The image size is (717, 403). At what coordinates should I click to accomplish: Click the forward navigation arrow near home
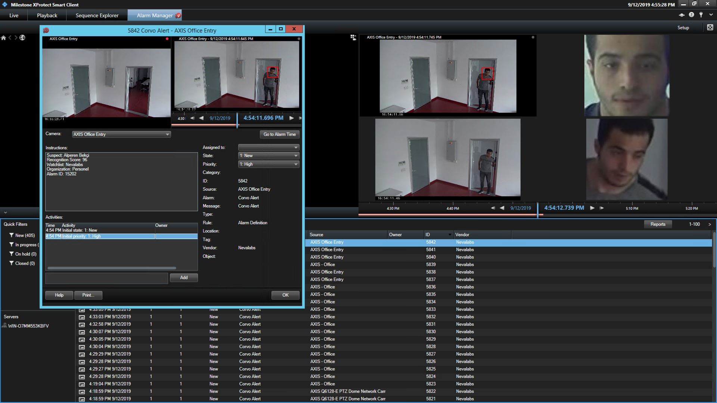point(16,38)
